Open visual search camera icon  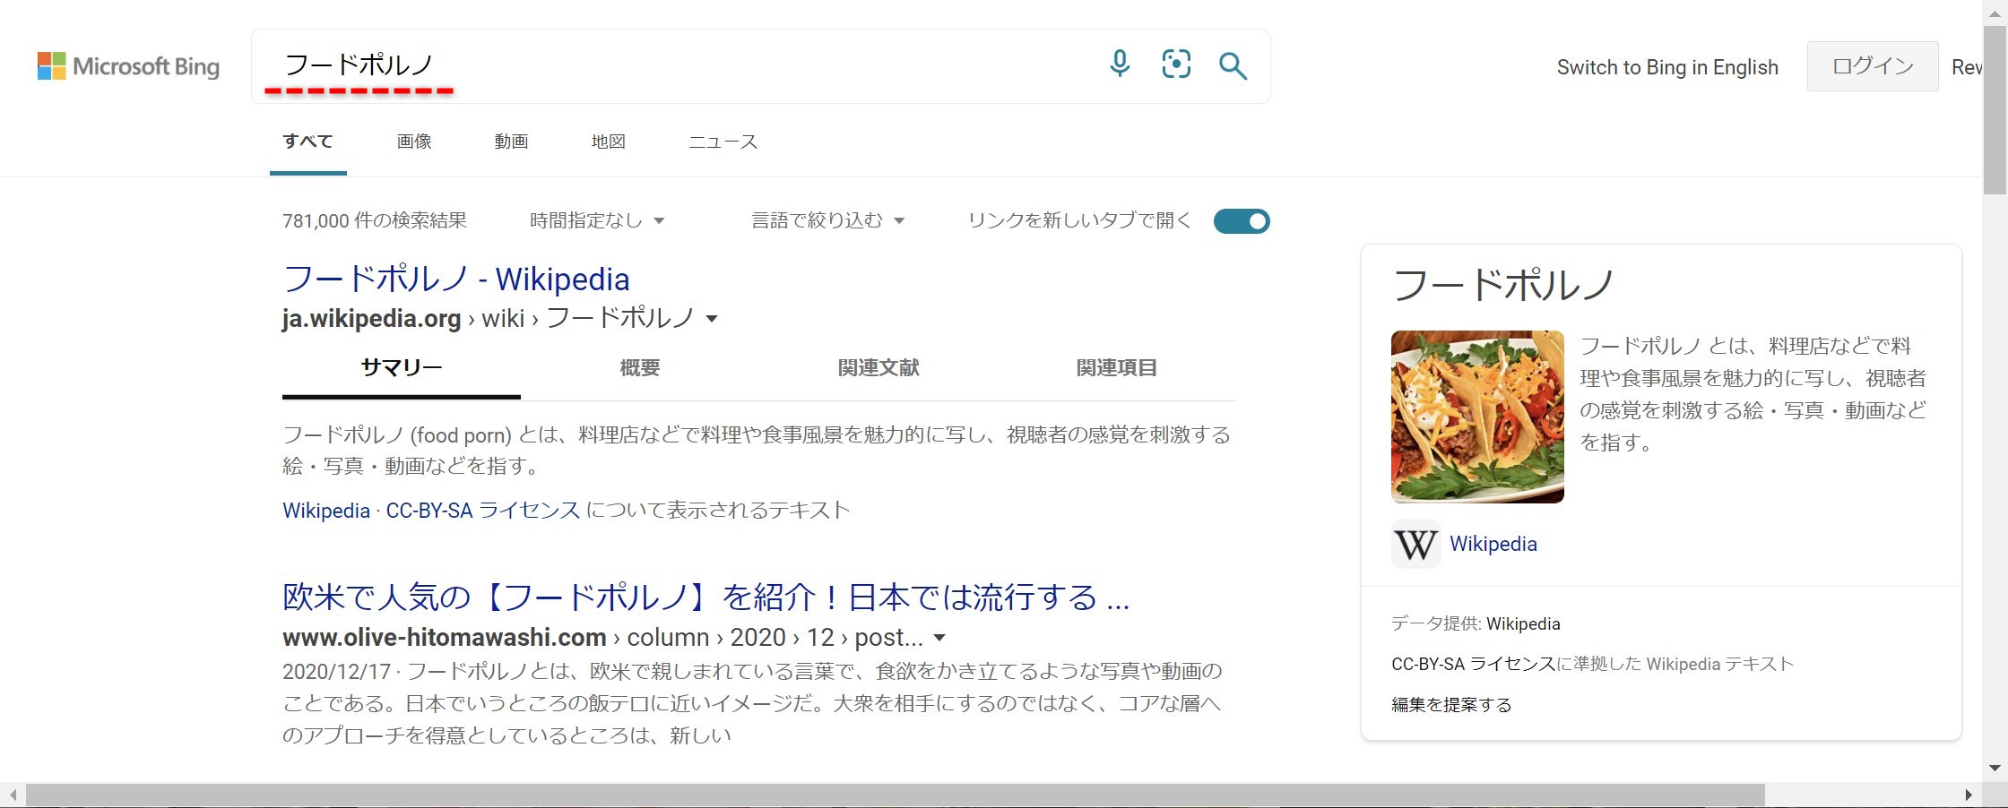tap(1176, 64)
